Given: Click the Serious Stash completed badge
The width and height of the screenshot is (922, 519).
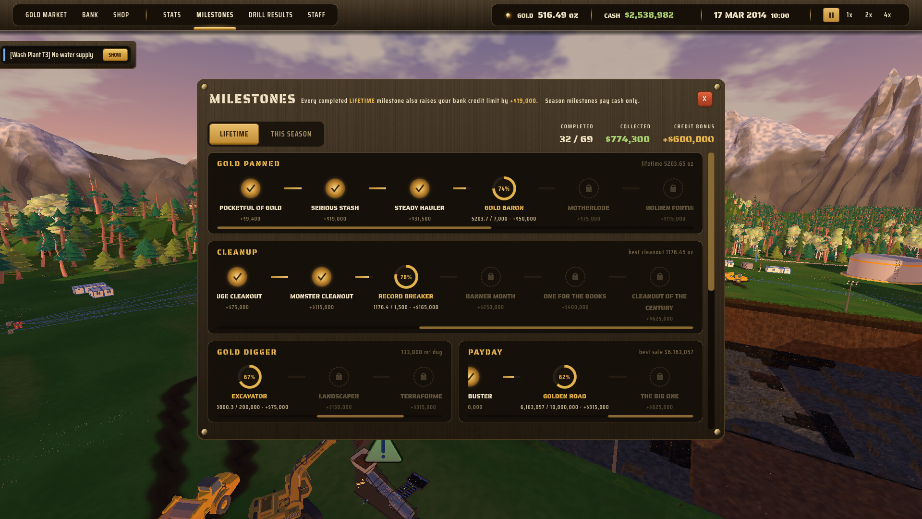Looking at the screenshot, I should pos(335,188).
